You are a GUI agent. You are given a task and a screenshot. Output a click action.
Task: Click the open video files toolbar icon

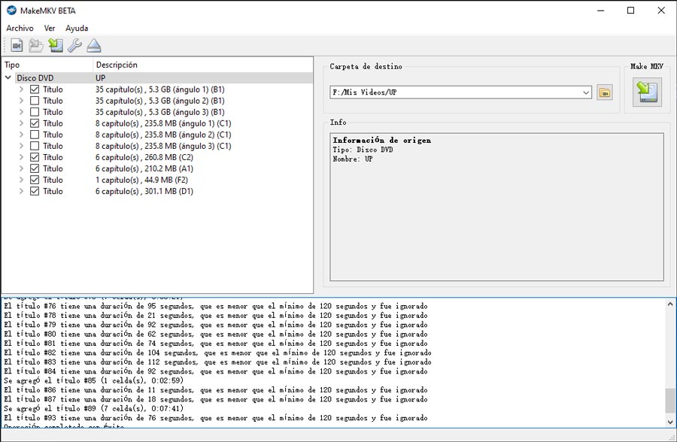click(17, 45)
